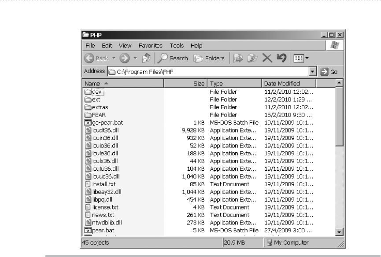Click the Back navigation arrow icon
Image resolution: width=381 pixels, height=257 pixels.
(89, 58)
